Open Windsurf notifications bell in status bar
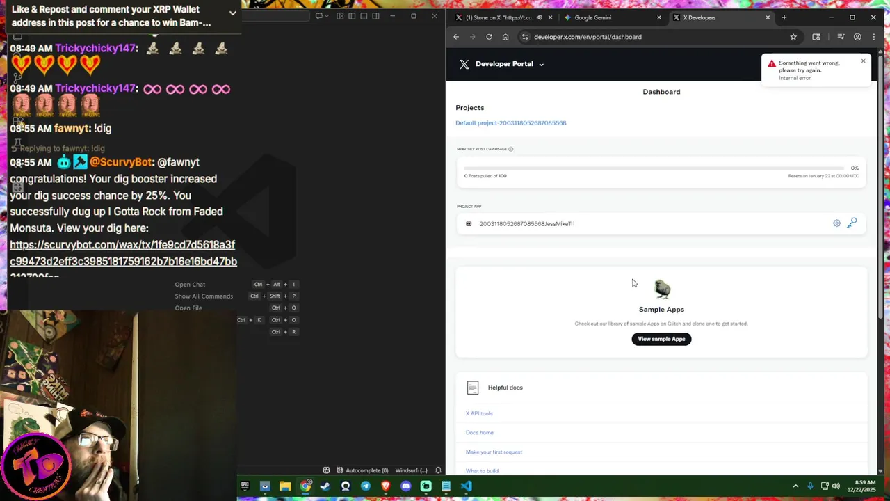 click(438, 470)
